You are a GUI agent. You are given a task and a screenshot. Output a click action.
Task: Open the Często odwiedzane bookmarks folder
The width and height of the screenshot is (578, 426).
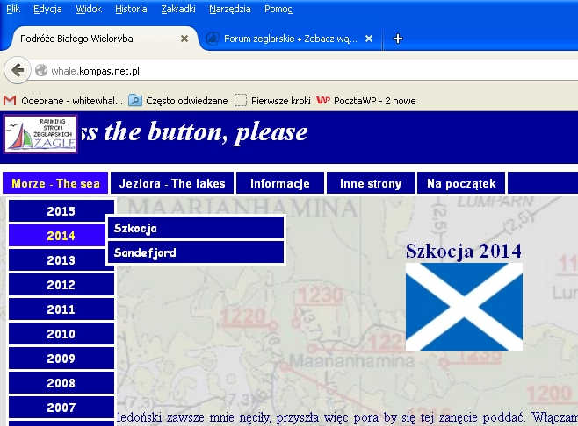click(178, 101)
